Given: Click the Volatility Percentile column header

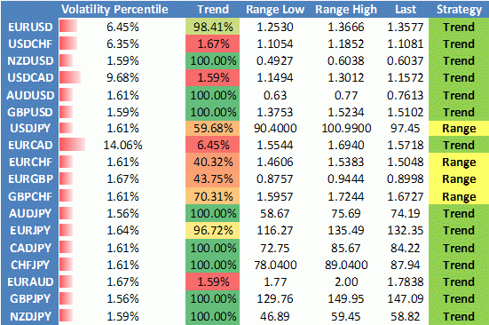Looking at the screenshot, I should 114,10.
